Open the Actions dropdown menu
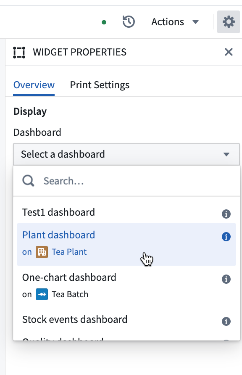The image size is (242, 375). (175, 22)
